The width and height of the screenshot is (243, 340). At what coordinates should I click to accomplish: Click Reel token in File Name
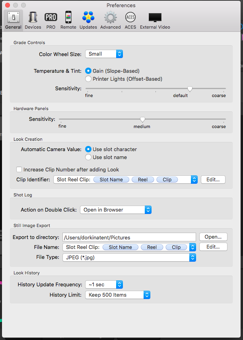[152, 247]
